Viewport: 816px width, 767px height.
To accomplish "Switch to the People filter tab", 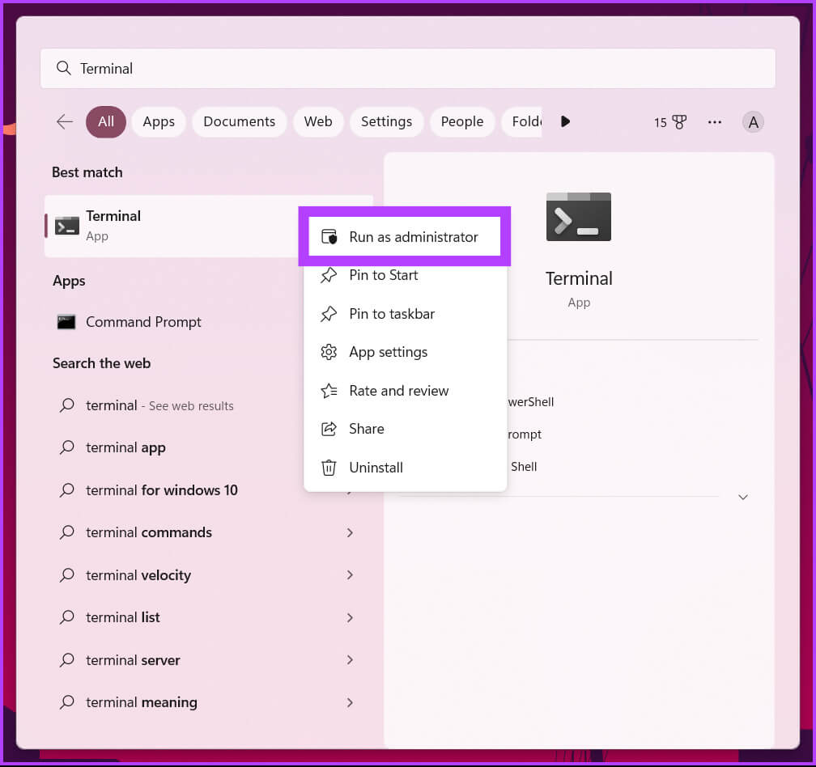I will point(462,121).
